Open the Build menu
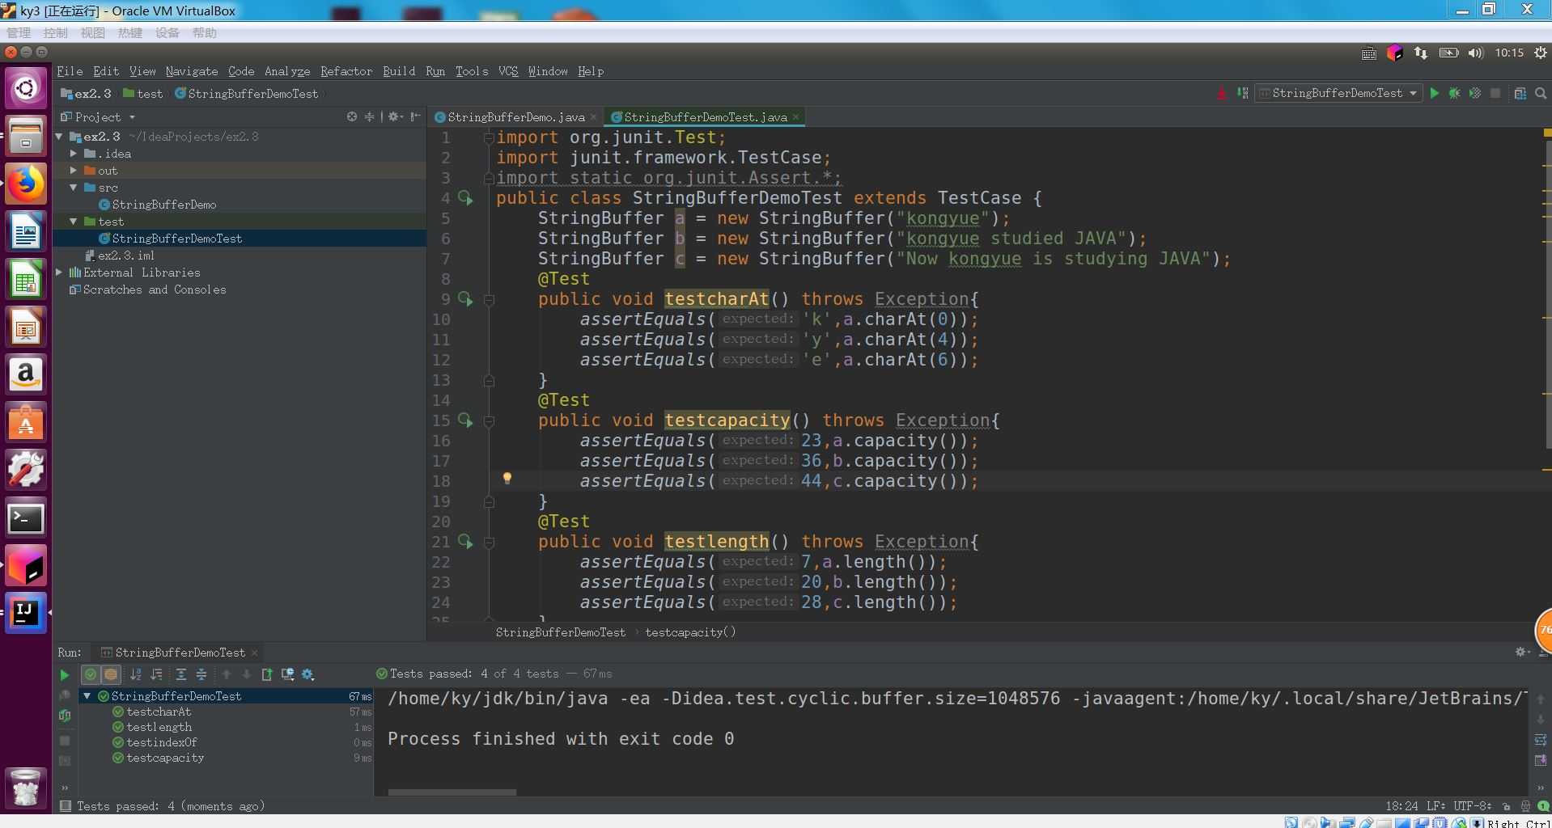1552x828 pixels. (x=399, y=71)
